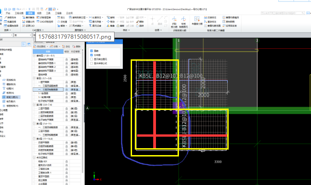Collapse the 第3层 (7.4~11) group

point(35,123)
